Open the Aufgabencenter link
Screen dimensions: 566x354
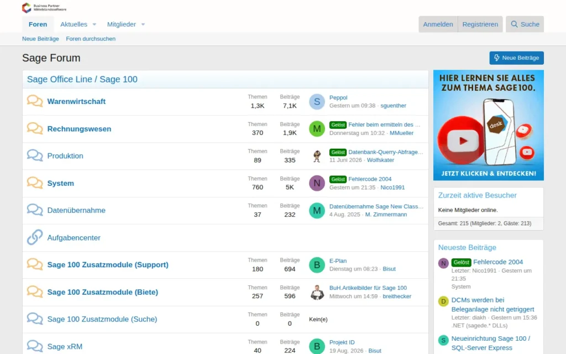coord(74,238)
